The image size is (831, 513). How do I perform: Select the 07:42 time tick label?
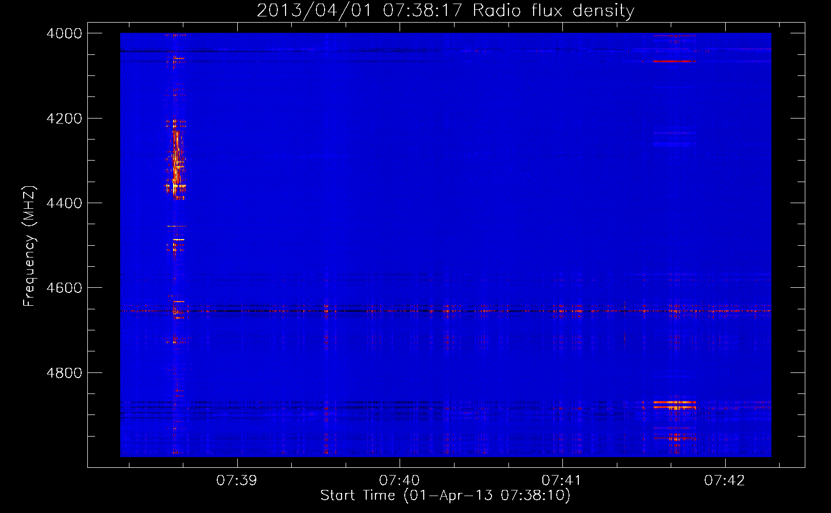(725, 481)
